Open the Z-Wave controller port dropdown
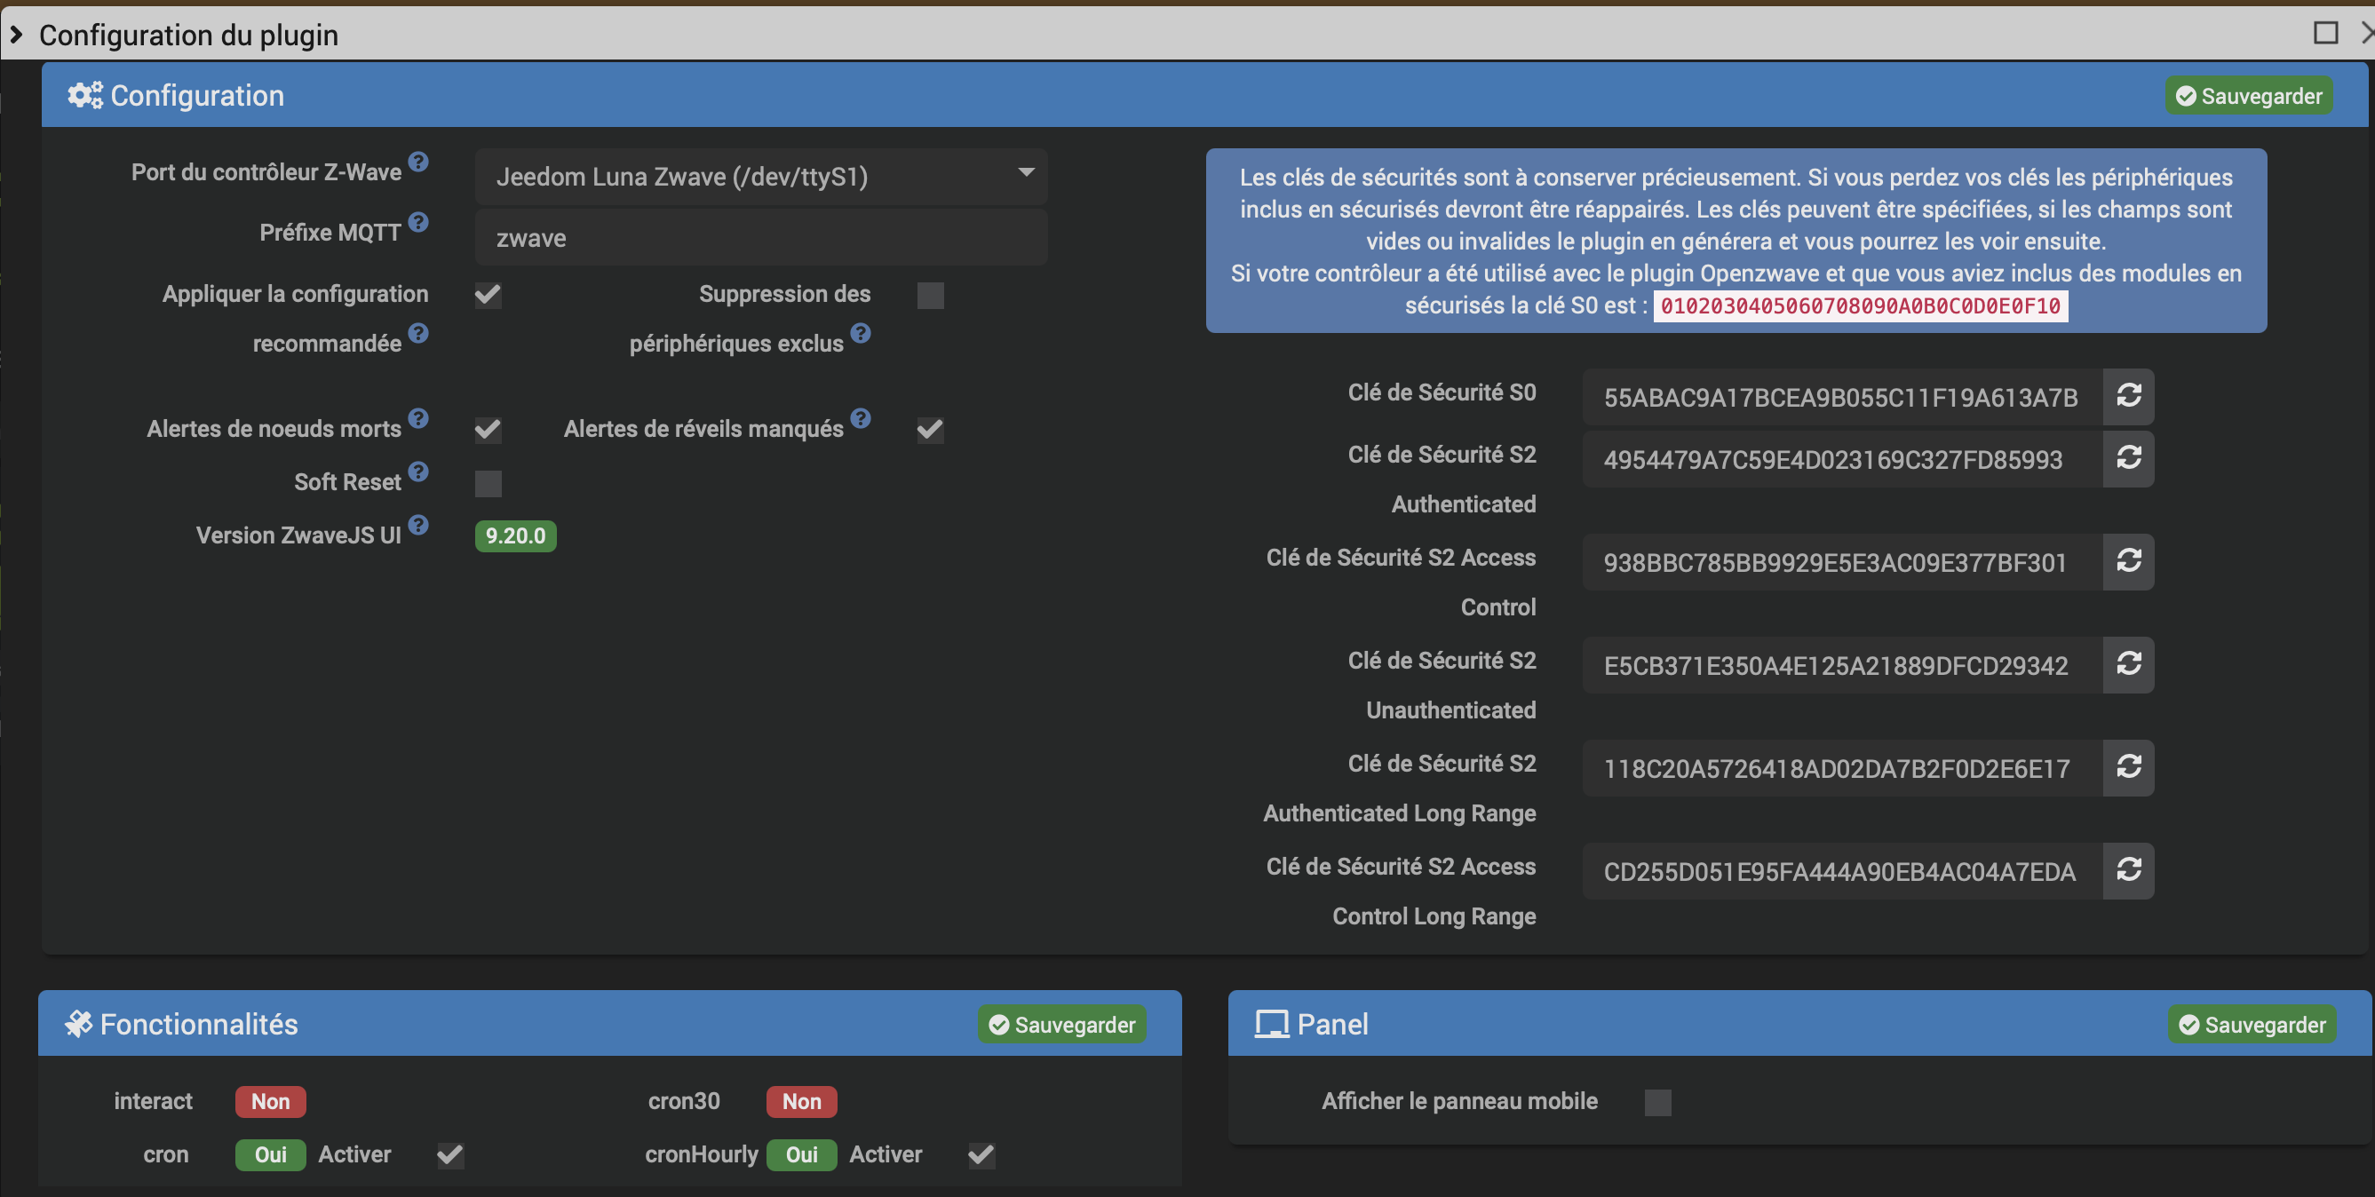 click(760, 176)
